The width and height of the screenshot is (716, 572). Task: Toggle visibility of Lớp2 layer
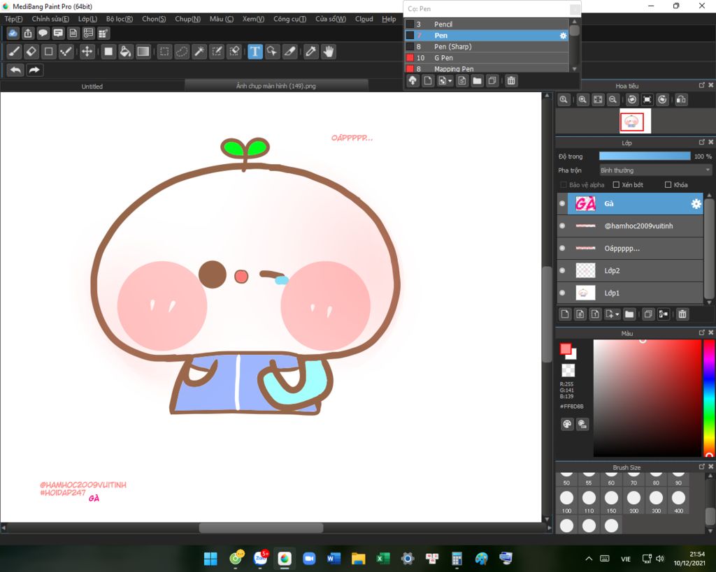pyautogui.click(x=562, y=270)
